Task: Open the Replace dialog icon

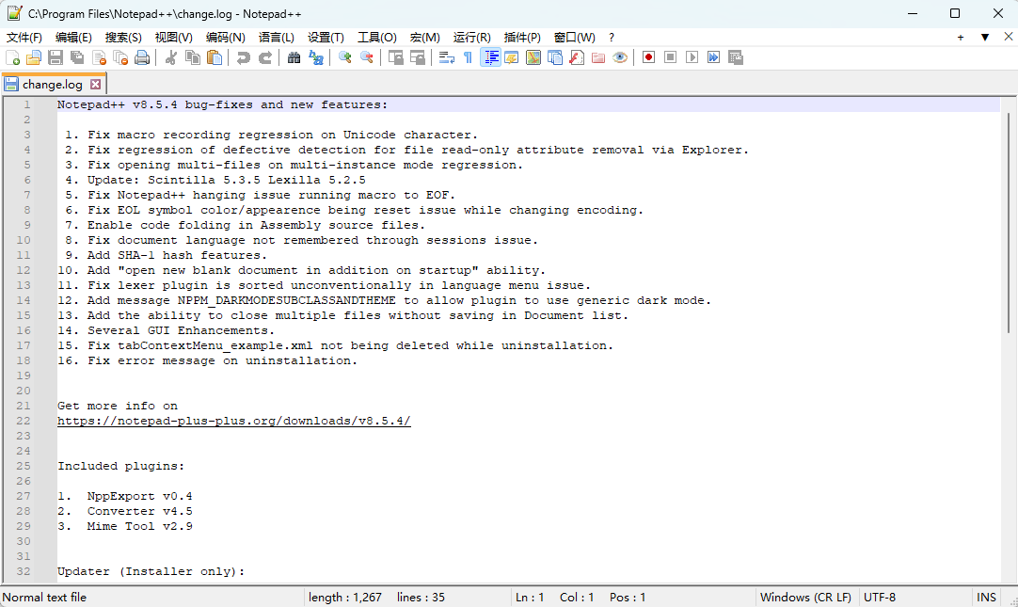Action: [316, 57]
